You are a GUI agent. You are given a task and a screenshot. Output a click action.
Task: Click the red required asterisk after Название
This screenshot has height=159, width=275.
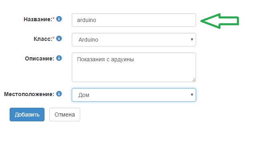54,18
